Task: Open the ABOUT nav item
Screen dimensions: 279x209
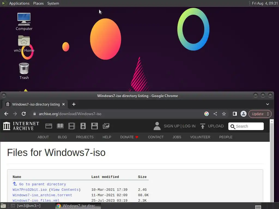Action: tap(43, 137)
